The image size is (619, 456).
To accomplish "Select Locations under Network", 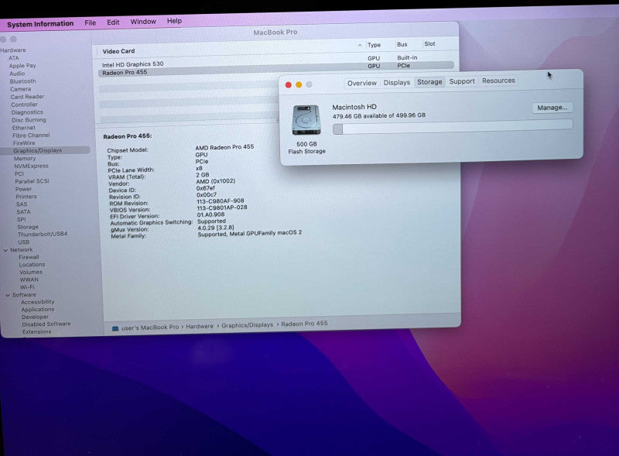I will [x=32, y=265].
